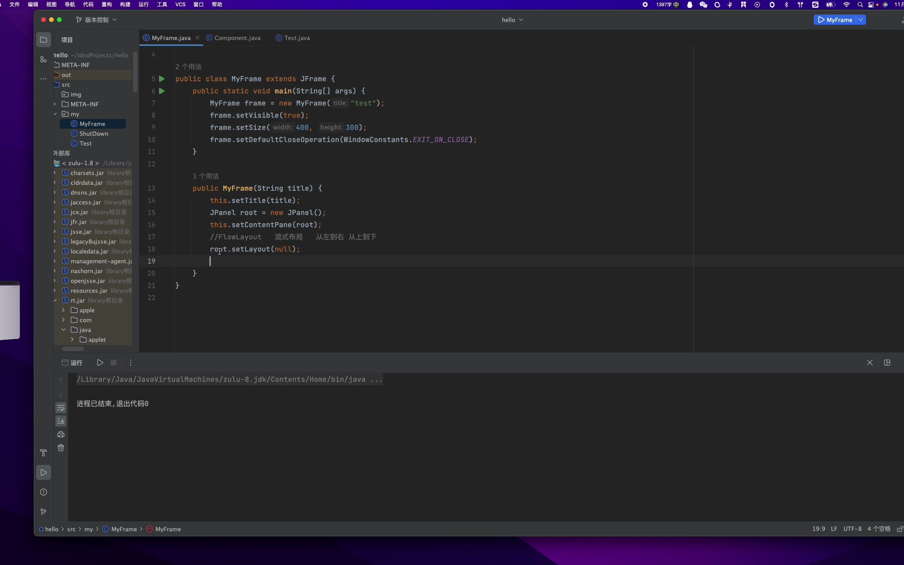
Task: Select the out folder in tree
Action: click(93, 75)
